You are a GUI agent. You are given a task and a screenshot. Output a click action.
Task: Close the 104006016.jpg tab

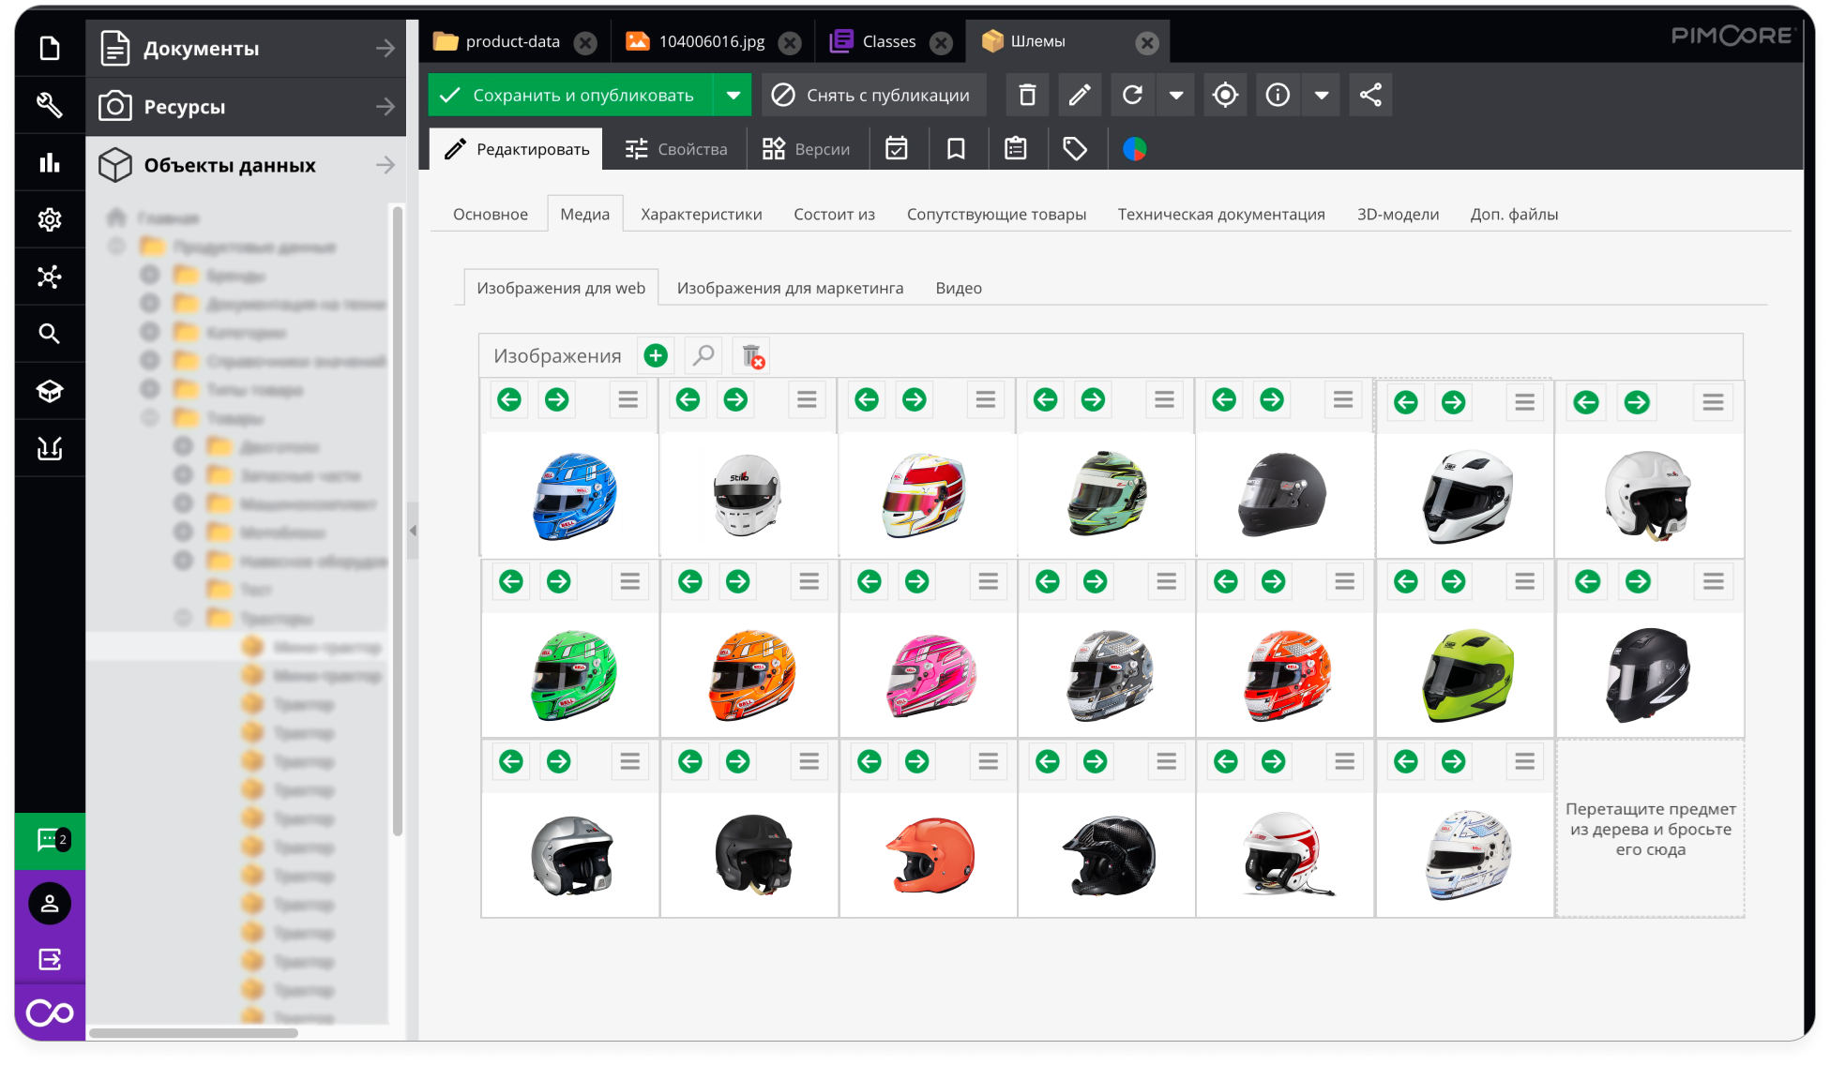(791, 42)
